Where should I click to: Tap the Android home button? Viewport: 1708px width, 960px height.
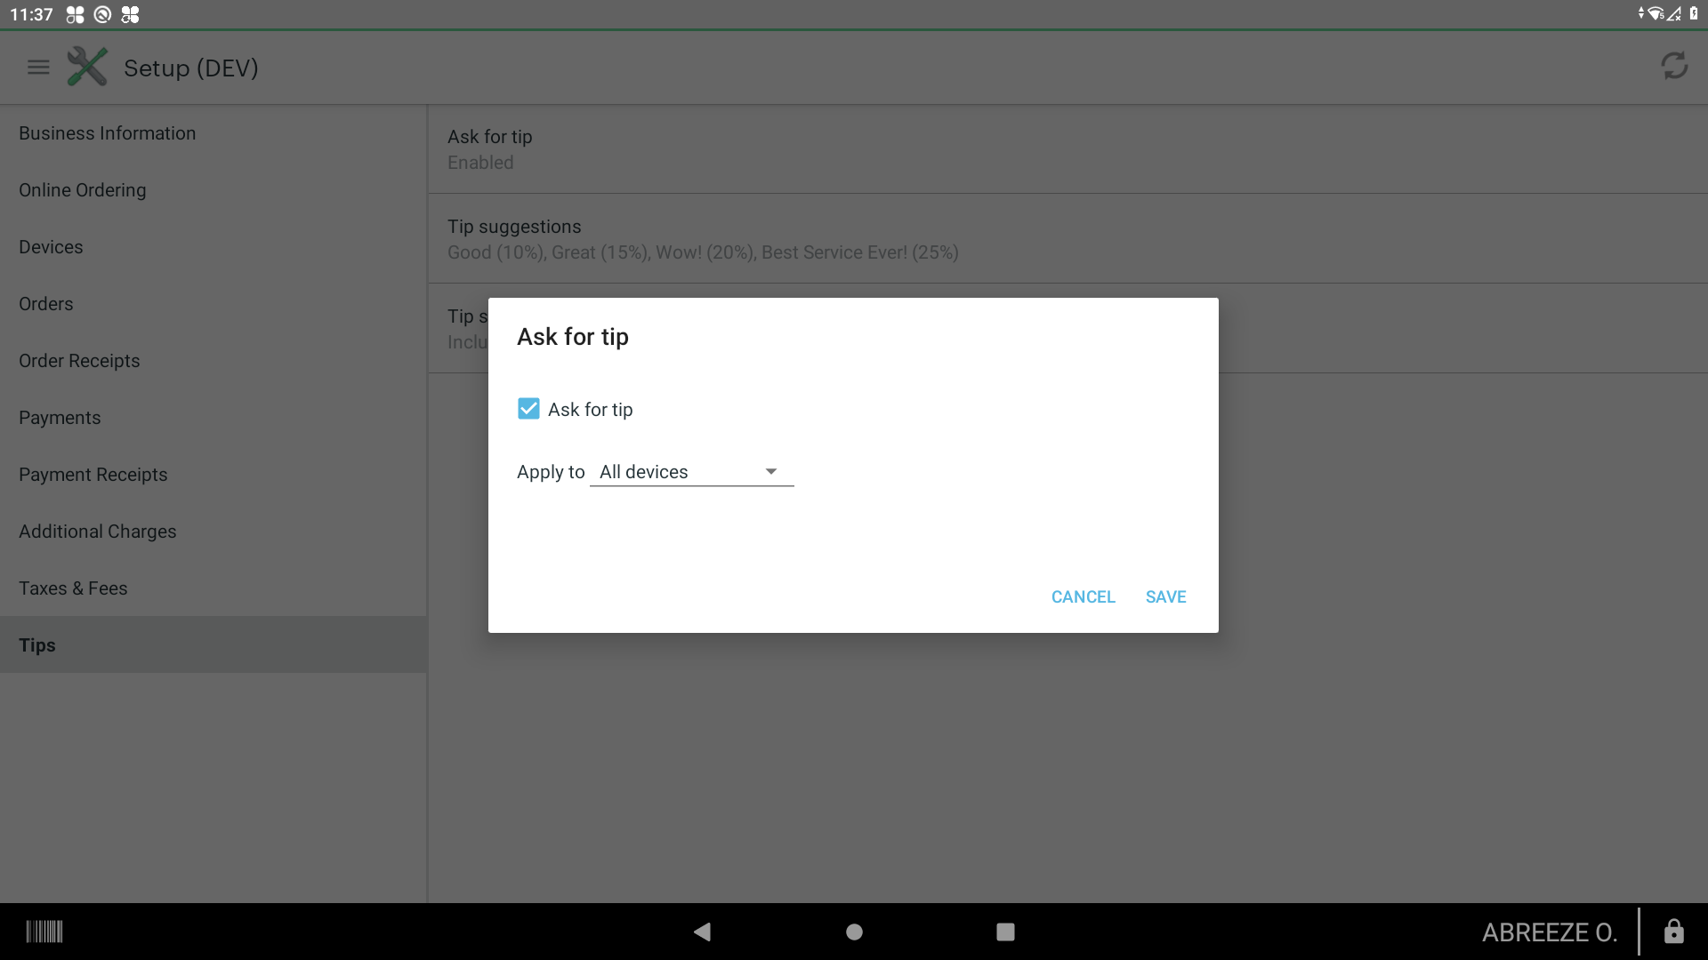854,932
